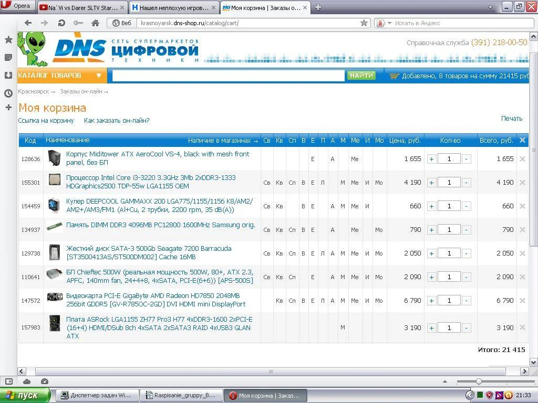Open Видеокарта GigaByte Radeon HD7850 product link
This screenshot has height=403, width=538.
[156, 300]
